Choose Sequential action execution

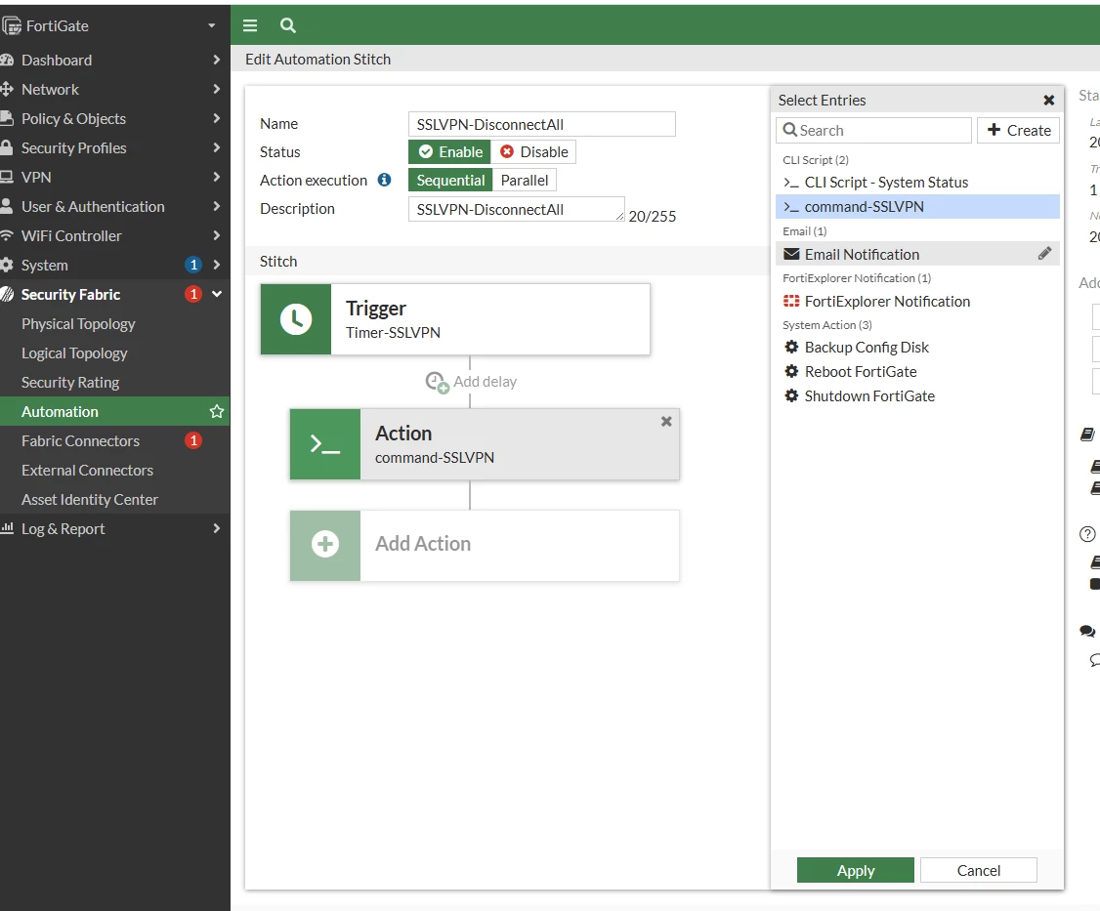click(x=450, y=181)
